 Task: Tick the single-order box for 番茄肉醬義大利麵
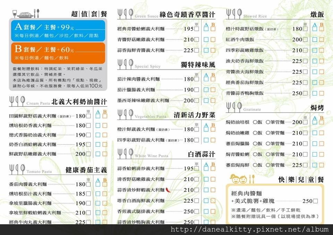click(88, 184)
